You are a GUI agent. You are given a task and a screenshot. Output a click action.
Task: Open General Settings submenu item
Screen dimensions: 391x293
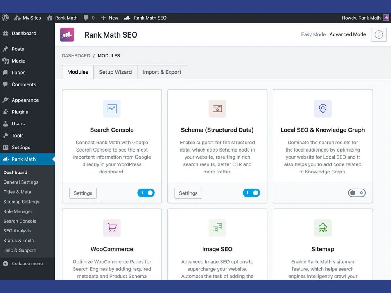21,182
